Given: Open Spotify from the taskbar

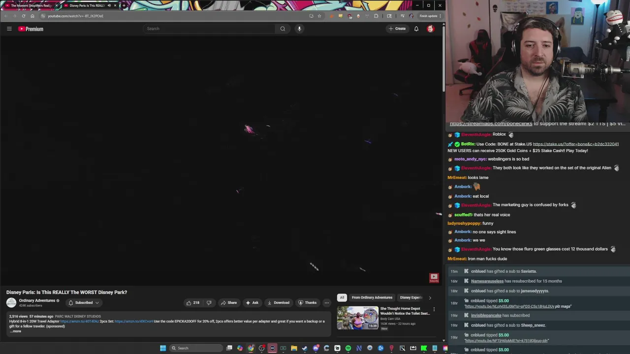Looking at the screenshot, I should click(x=348, y=348).
